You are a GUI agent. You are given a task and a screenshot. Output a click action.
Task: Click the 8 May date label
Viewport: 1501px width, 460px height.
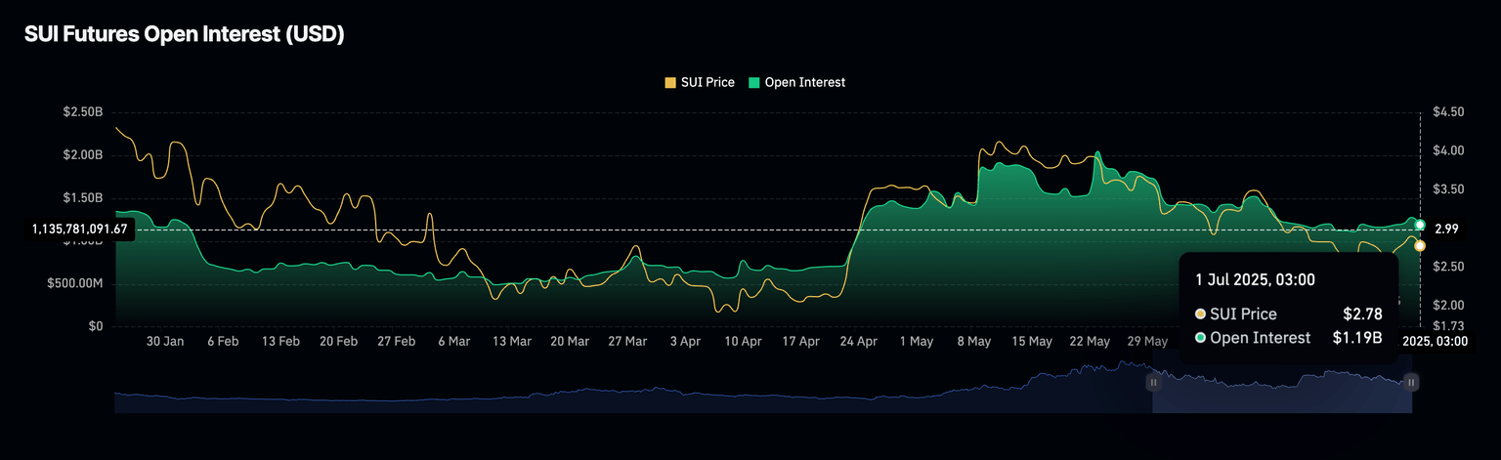[973, 342]
